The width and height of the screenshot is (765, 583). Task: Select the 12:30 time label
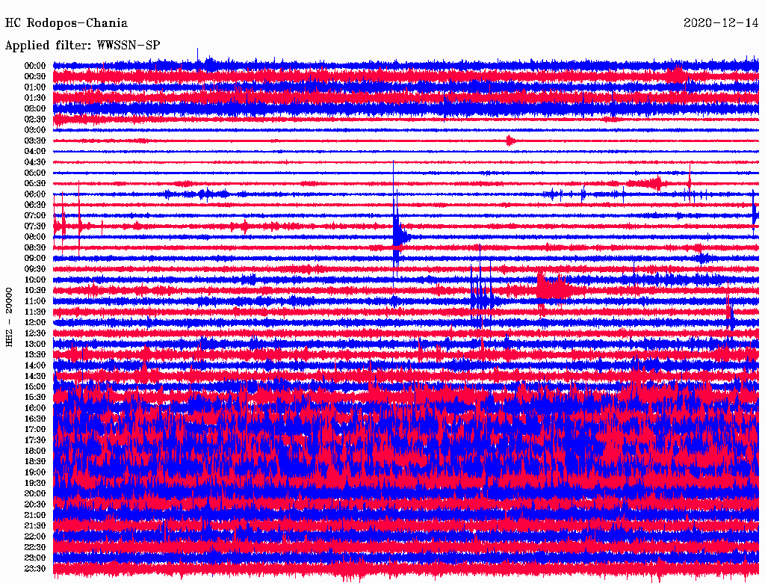35,333
